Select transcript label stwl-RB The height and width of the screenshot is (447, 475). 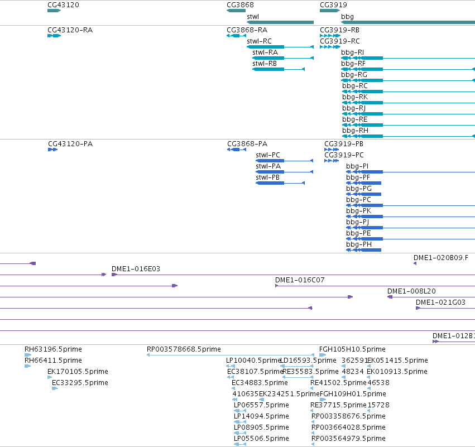[x=265, y=64]
